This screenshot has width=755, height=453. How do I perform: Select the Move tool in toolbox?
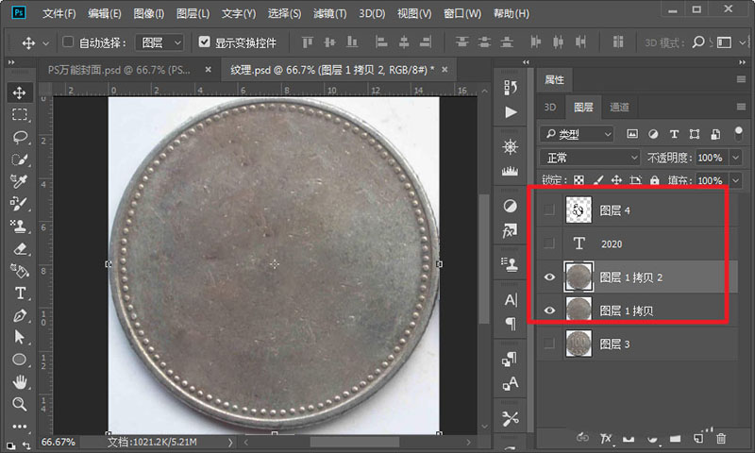pos(19,92)
